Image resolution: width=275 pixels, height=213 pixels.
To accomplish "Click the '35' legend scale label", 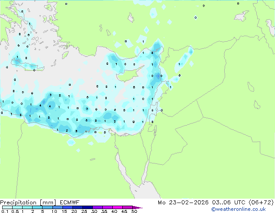I will point(104,211).
